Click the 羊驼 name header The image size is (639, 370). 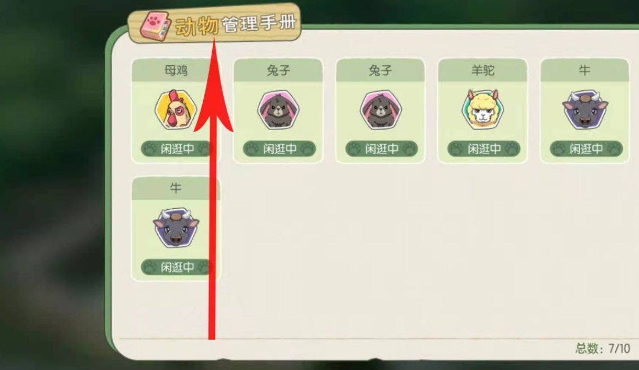[483, 70]
